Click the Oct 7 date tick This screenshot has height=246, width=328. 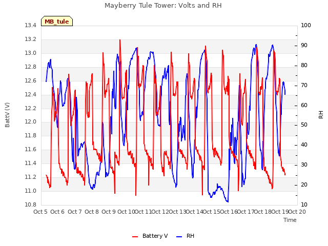pyautogui.click(x=74, y=212)
